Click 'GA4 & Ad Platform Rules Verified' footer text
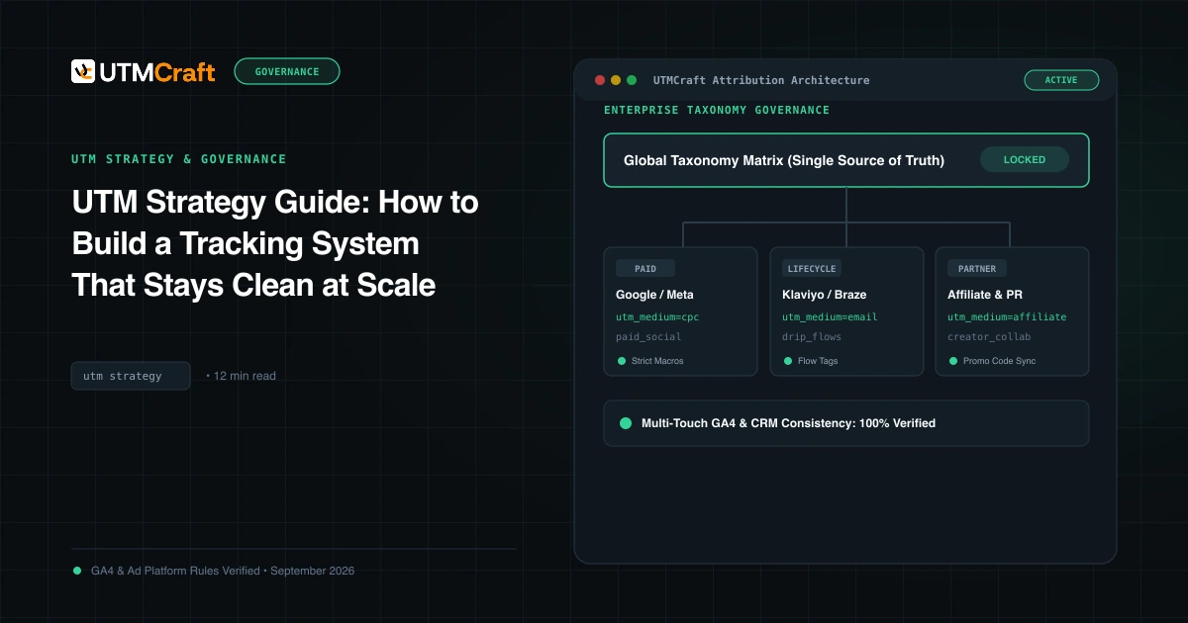 point(175,571)
